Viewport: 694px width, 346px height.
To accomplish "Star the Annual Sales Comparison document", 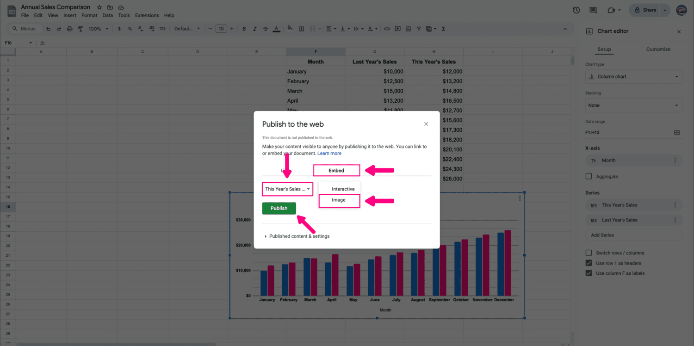I will [99, 7].
